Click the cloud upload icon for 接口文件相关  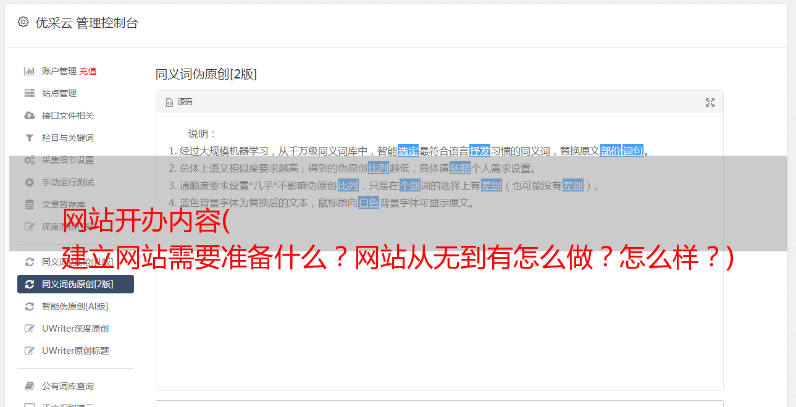pyautogui.click(x=29, y=115)
